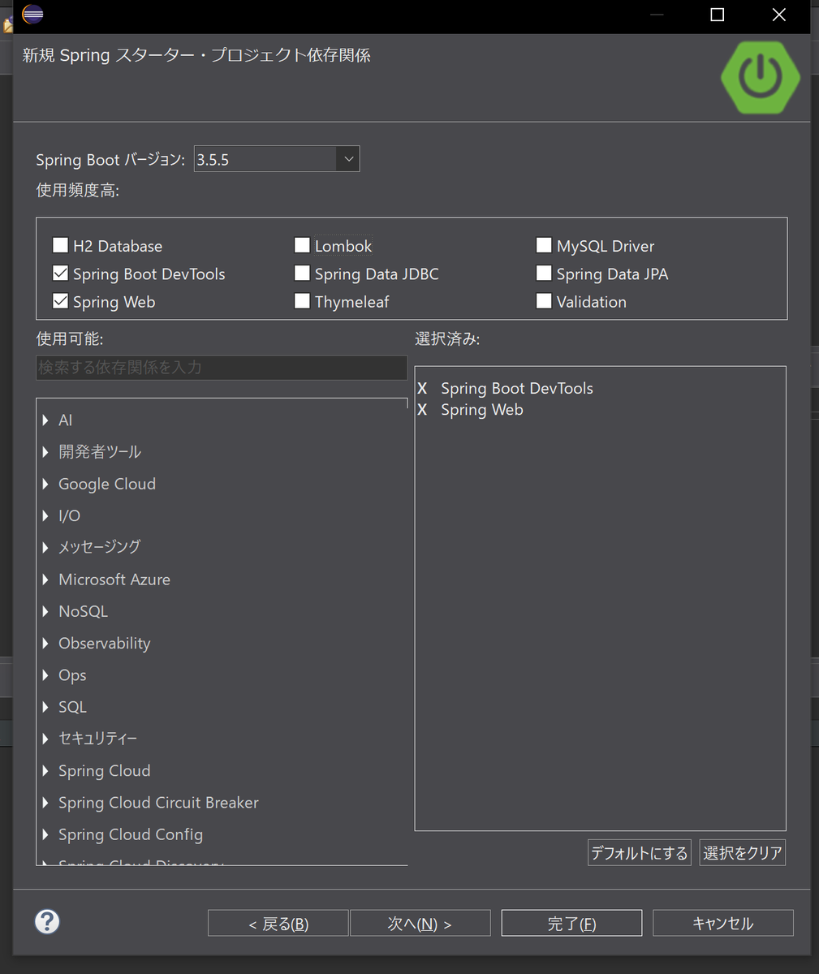Enable MySQL Driver dependency
The height and width of the screenshot is (974, 819).
tap(544, 245)
